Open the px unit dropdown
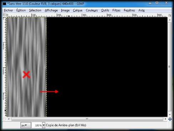Image resolution: width=174 pixels, height=131 pixels. pos(26,125)
